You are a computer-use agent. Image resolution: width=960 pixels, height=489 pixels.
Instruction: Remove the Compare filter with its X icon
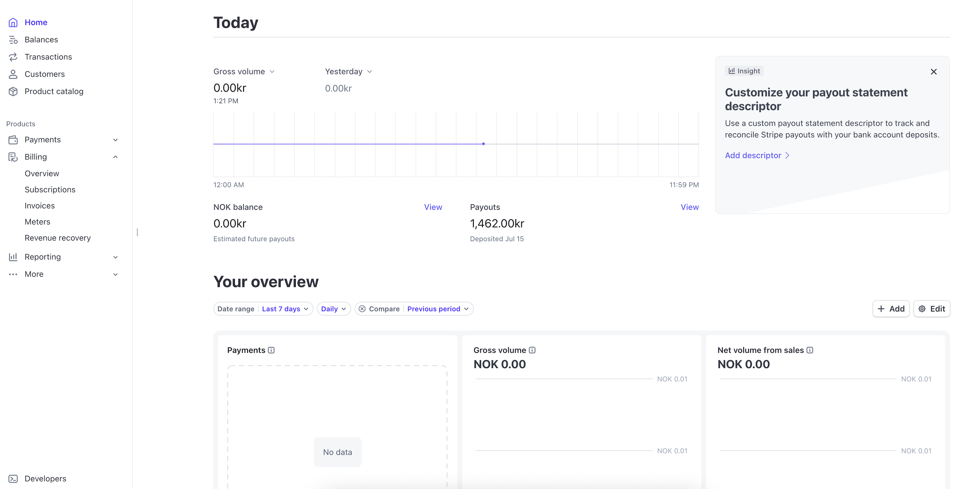(x=362, y=309)
